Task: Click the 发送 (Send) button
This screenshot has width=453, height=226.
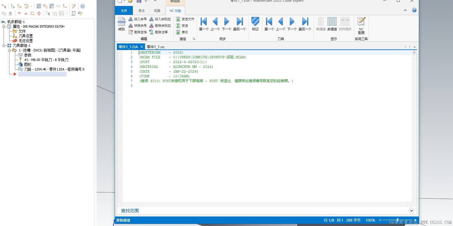Action: click(x=183, y=25)
